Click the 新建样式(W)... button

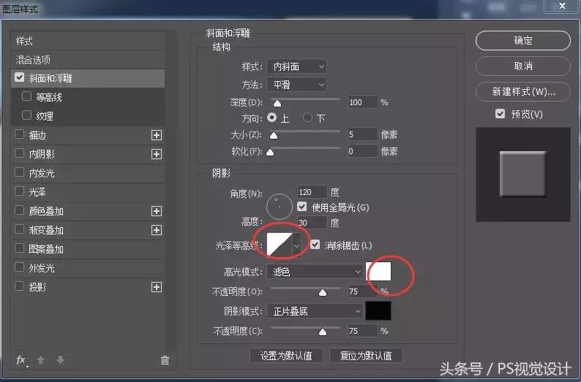(x=522, y=92)
